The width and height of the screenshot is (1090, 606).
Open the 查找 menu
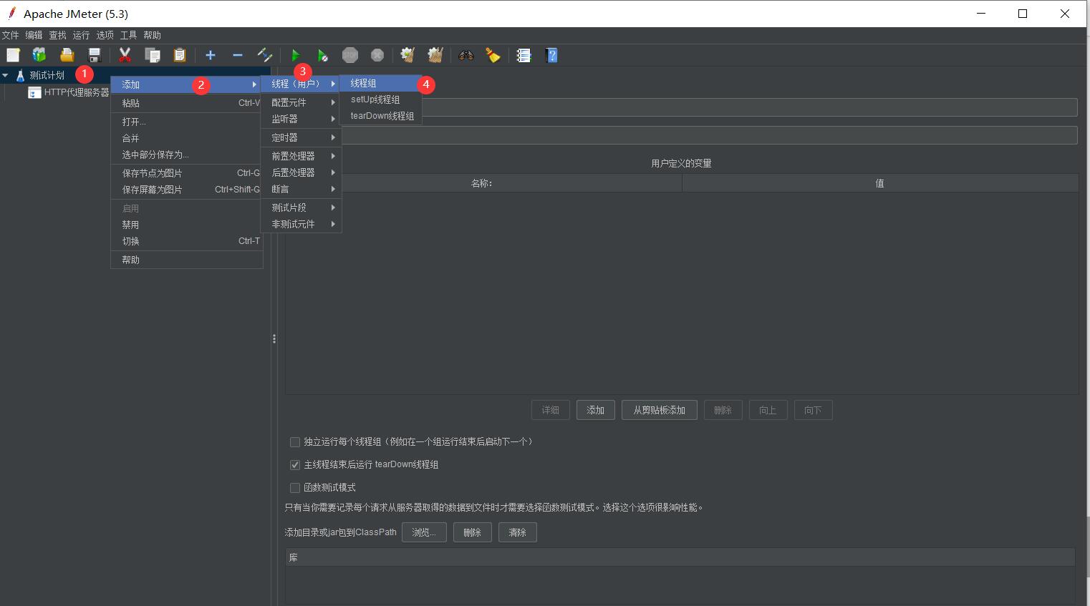(57, 35)
